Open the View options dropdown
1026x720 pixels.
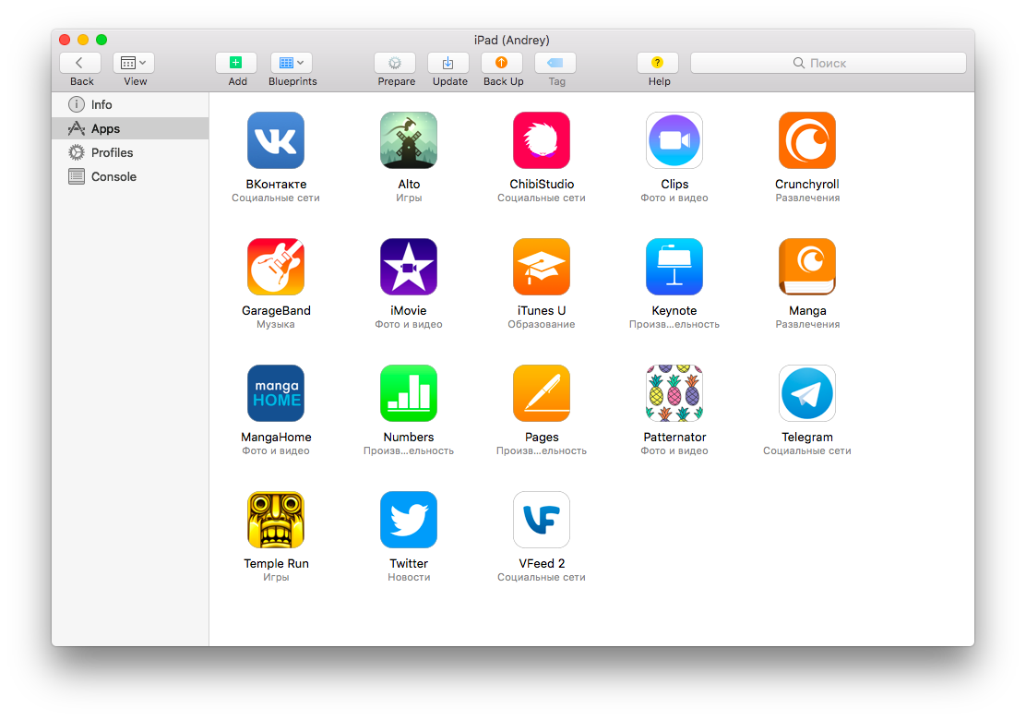[x=134, y=63]
